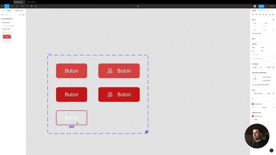Remove auto layout with minus icon
Image resolution: width=276 pixels, height=155 pixels.
pos(273,64)
